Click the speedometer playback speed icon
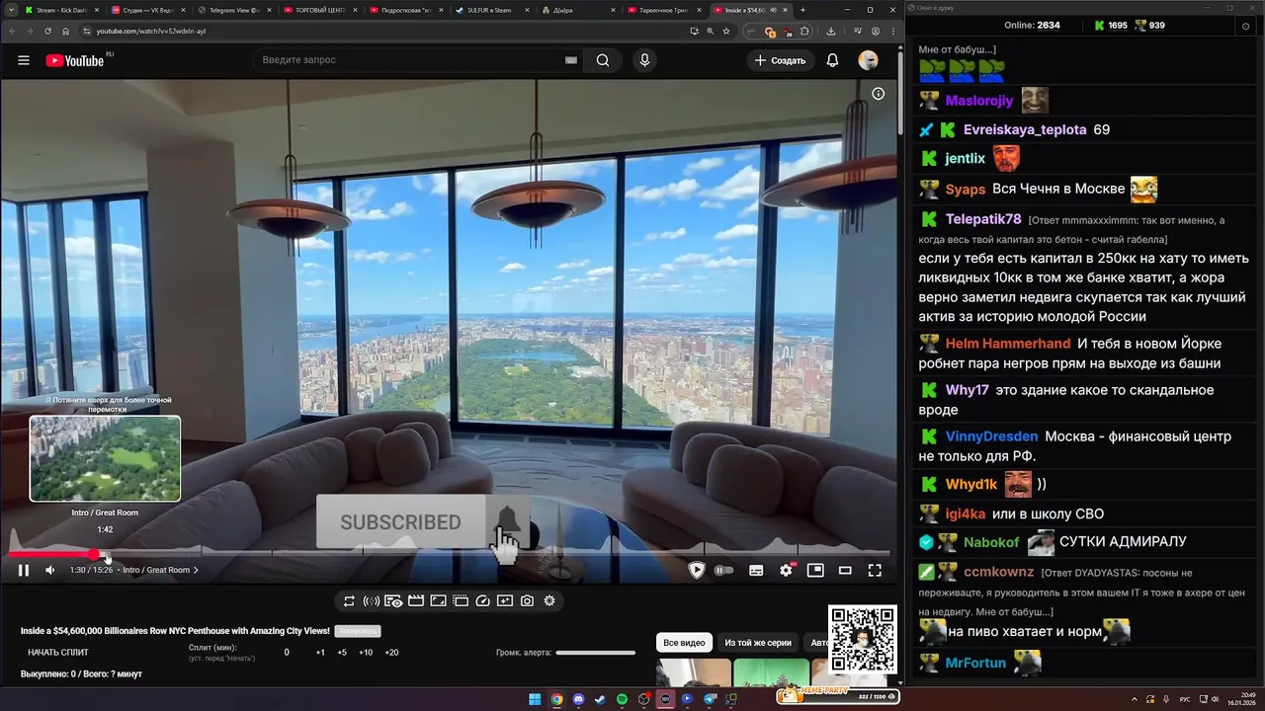This screenshot has width=1265, height=711. tap(482, 600)
